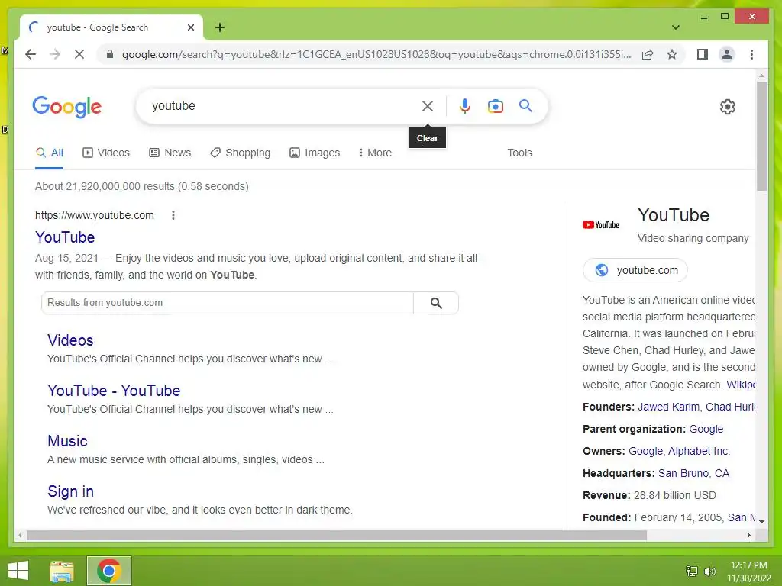Open Jawed Karim founder link
This screenshot has width=782, height=586.
[668, 407]
